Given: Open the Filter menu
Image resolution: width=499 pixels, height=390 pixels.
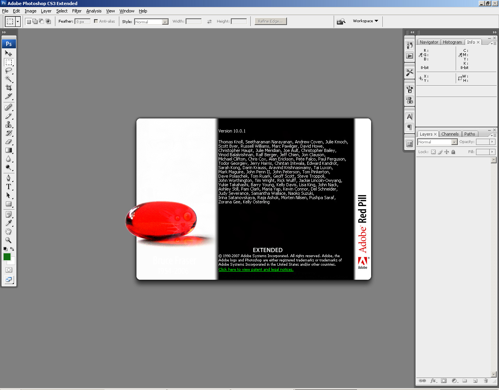Looking at the screenshot, I should click(x=77, y=11).
